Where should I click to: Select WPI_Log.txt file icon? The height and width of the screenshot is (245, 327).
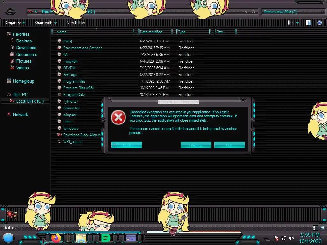(59, 141)
